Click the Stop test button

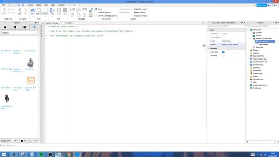(x=65, y=11)
